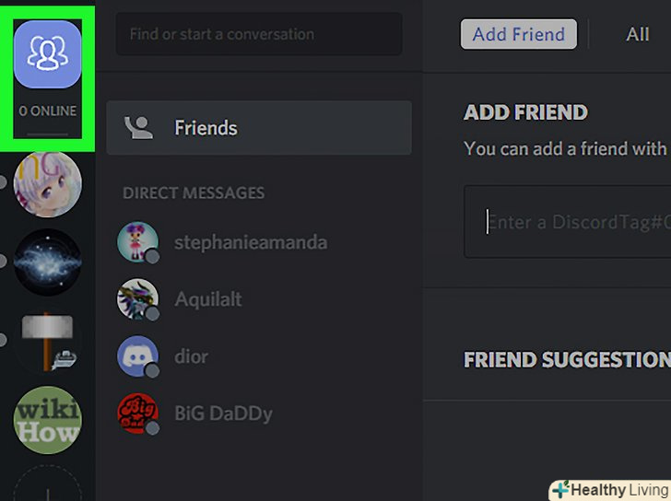Image resolution: width=671 pixels, height=501 pixels.
Task: Select the Friends entry in sidebar
Action: point(259,128)
